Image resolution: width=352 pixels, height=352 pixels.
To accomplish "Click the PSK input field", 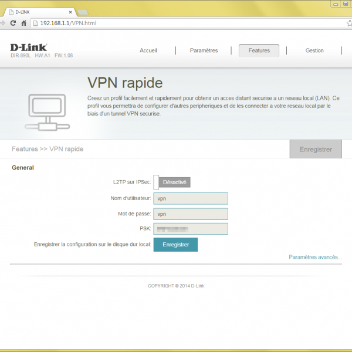I will coord(191,229).
